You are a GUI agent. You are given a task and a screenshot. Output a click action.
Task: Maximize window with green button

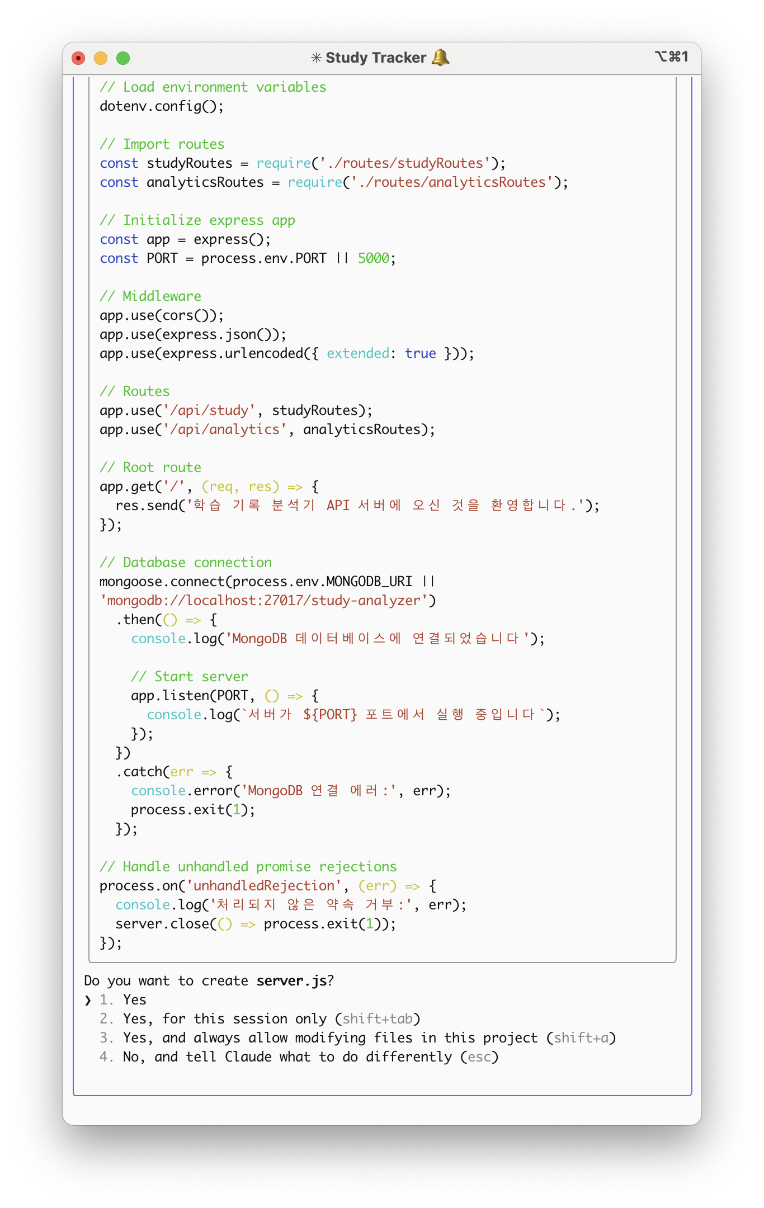[123, 58]
